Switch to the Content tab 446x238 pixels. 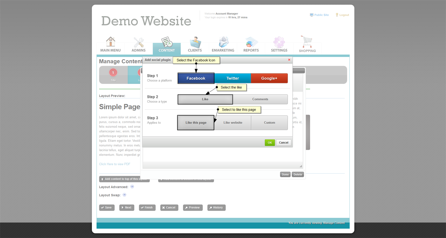coord(167,45)
